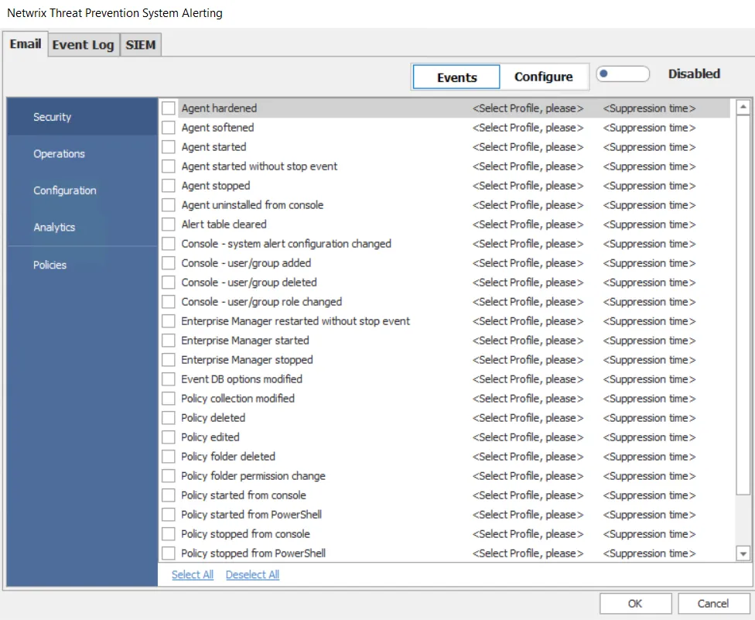This screenshot has width=755, height=620.
Task: Check the Agent stopped checkbox
Action: coord(168,186)
